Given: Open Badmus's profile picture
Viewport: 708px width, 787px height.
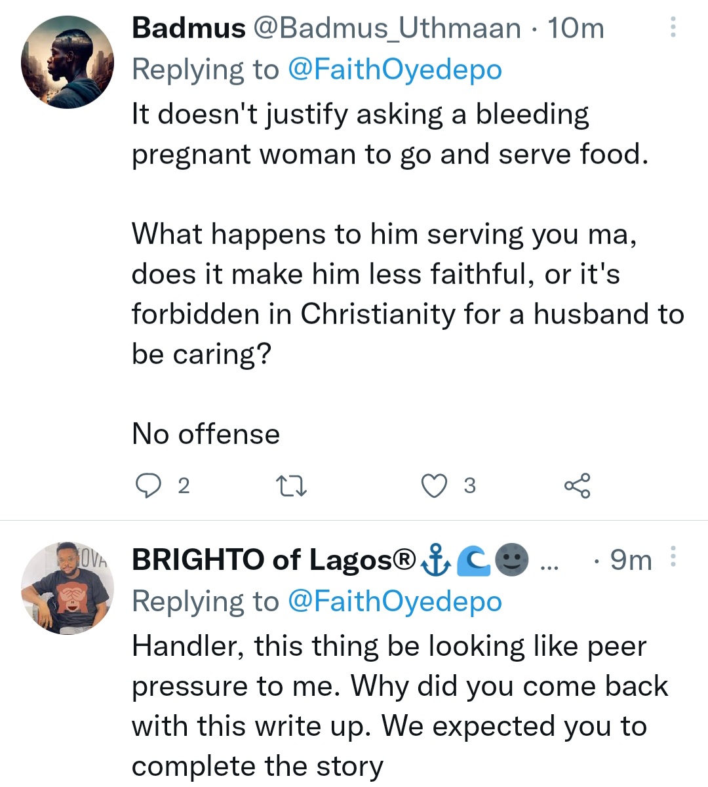Looking at the screenshot, I should 68,62.
